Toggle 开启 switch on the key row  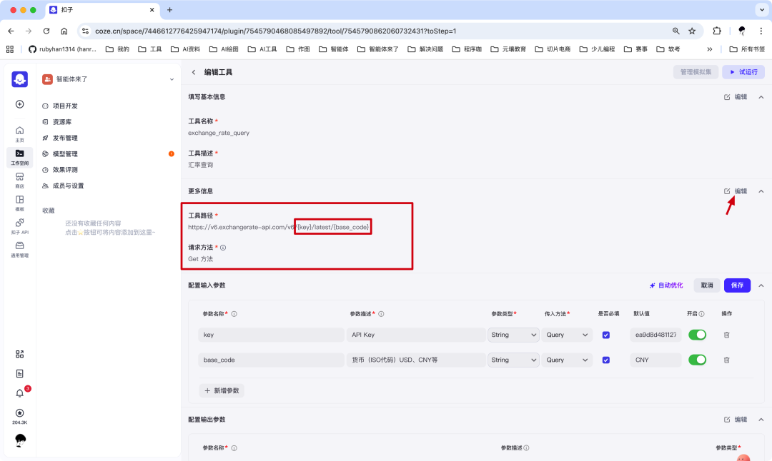coord(697,335)
